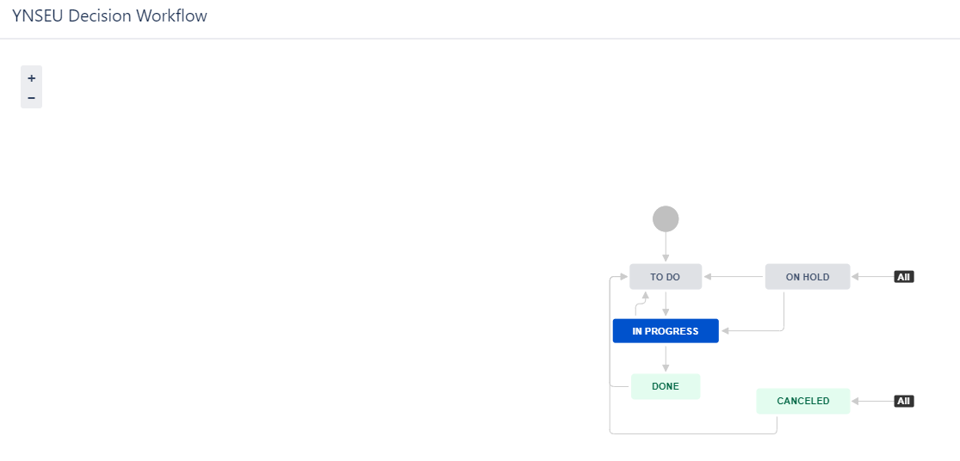Select arrow from All badge into CANCELED

pos(872,401)
